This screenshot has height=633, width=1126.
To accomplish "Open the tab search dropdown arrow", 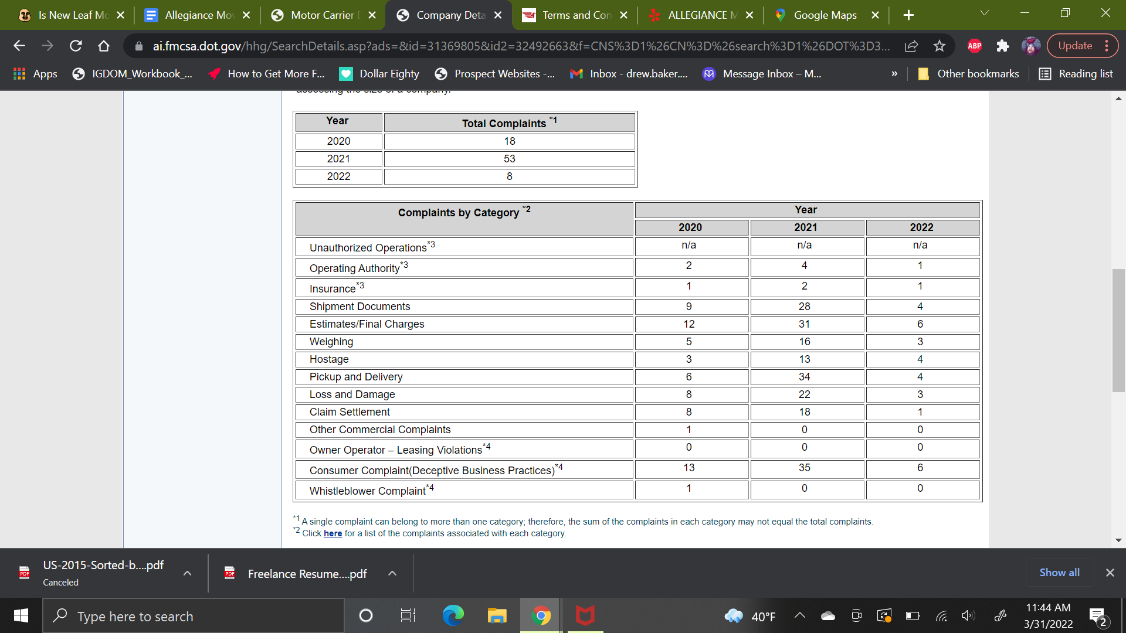I will tap(985, 13).
